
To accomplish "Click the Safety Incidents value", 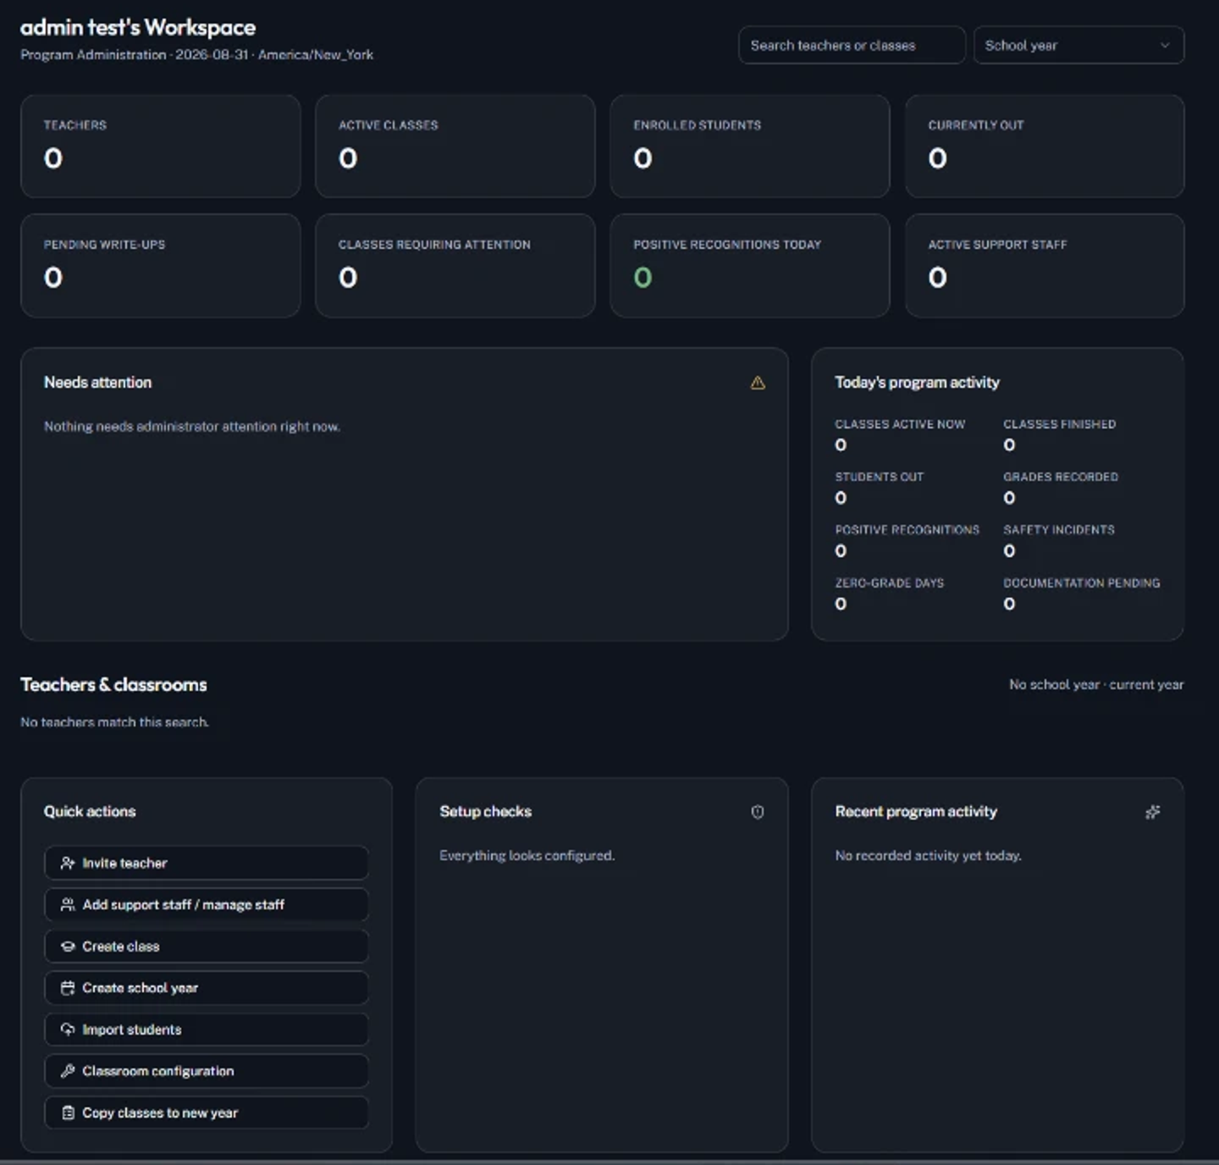I will coord(1009,551).
